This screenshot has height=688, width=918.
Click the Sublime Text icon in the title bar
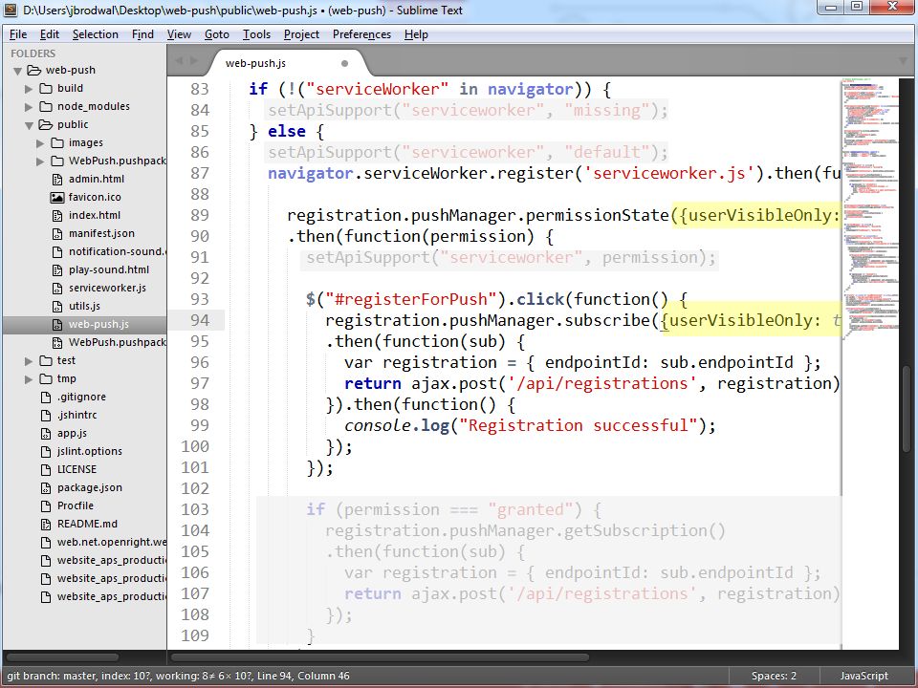[10, 10]
